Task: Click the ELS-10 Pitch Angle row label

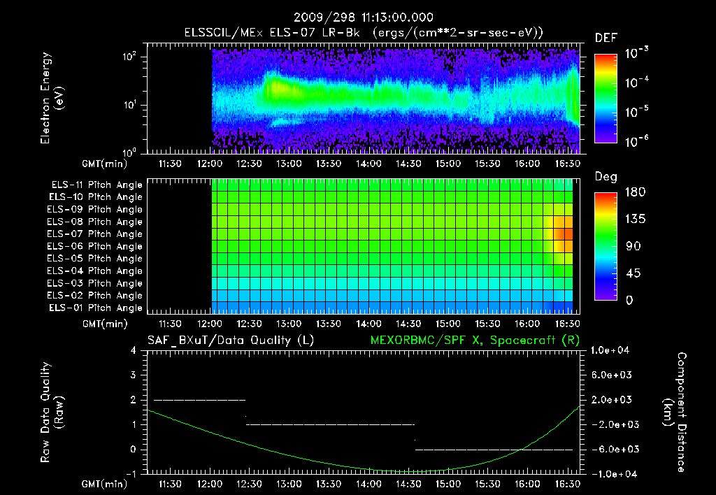Action: pos(96,197)
